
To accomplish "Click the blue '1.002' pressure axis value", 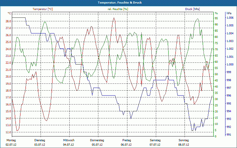I will coord(230,49).
